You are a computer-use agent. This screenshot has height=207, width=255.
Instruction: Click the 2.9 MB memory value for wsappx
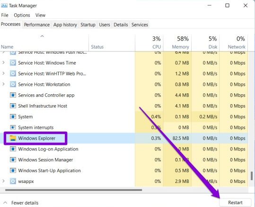point(182,181)
